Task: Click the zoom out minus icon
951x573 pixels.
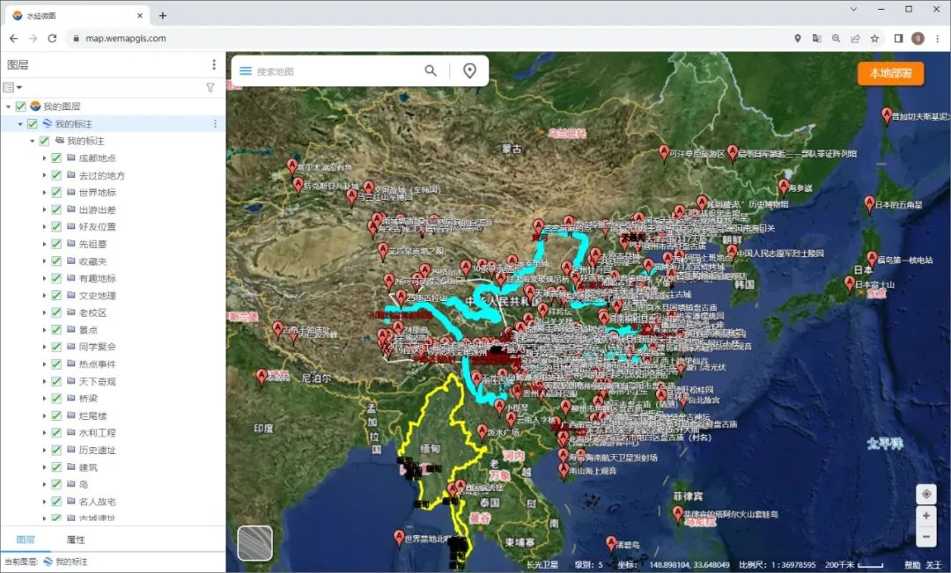Action: (x=926, y=536)
